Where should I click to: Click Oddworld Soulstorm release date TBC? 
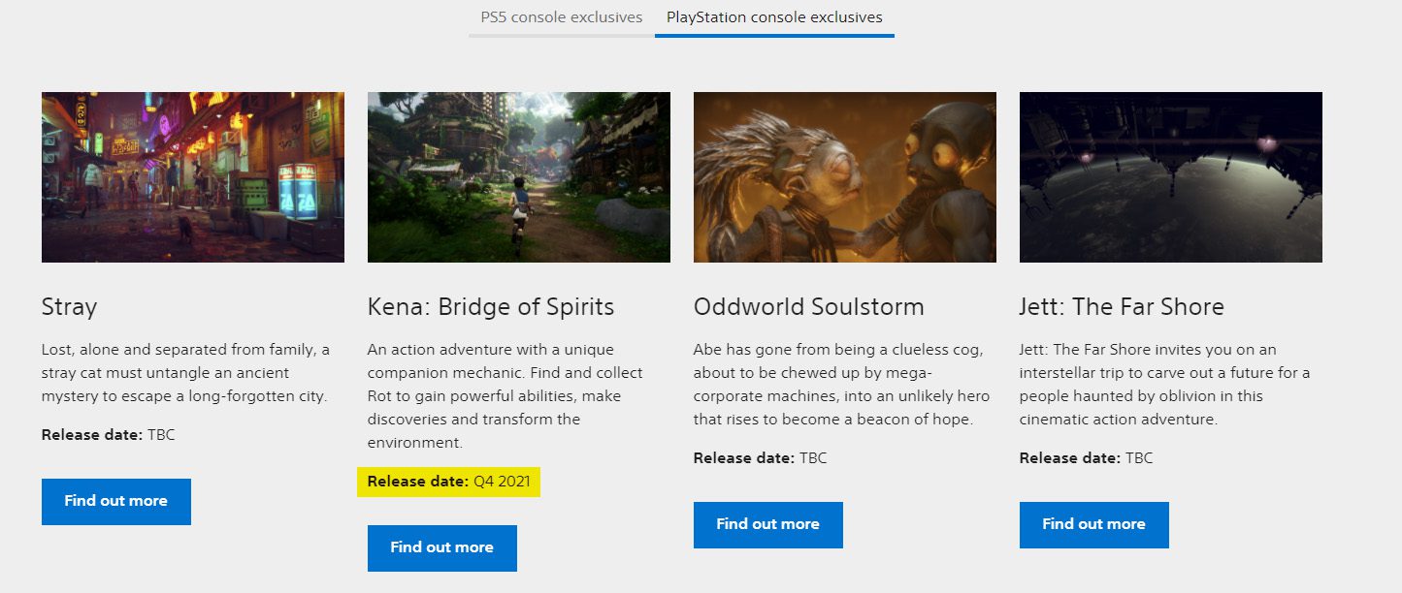tap(761, 458)
